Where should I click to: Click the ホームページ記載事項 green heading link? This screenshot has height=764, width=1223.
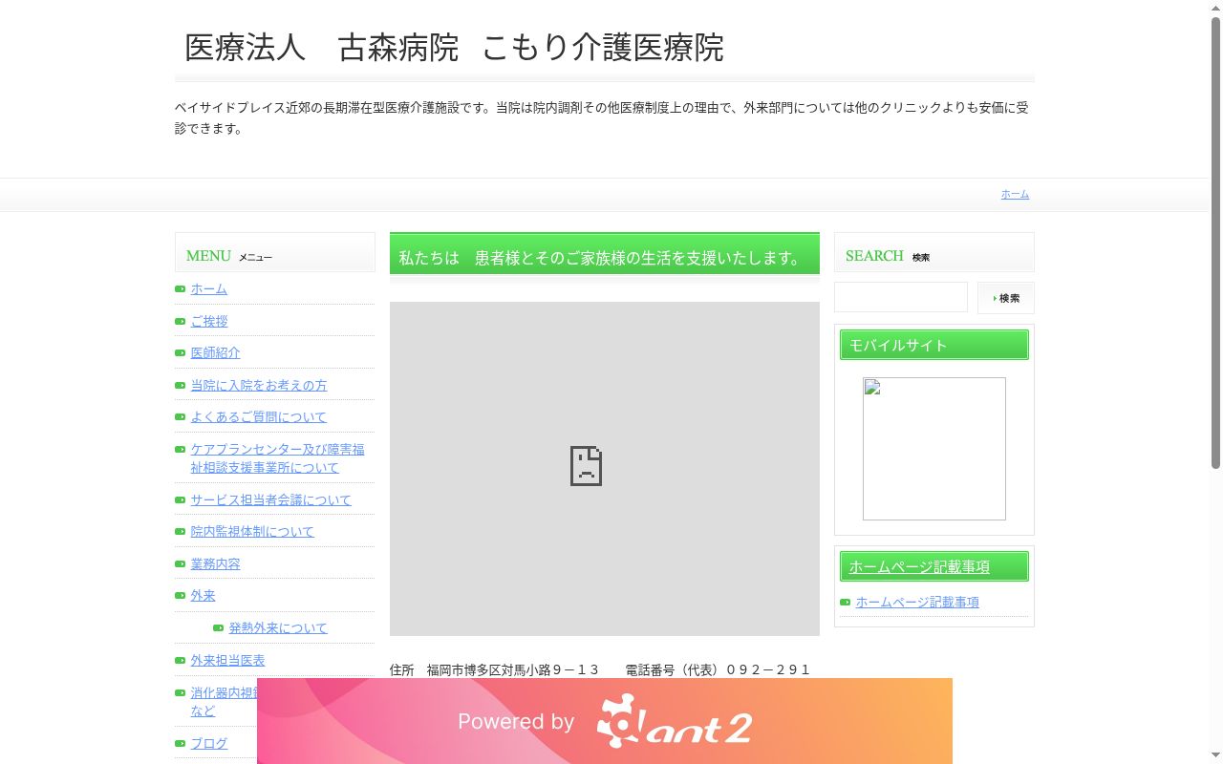[919, 567]
